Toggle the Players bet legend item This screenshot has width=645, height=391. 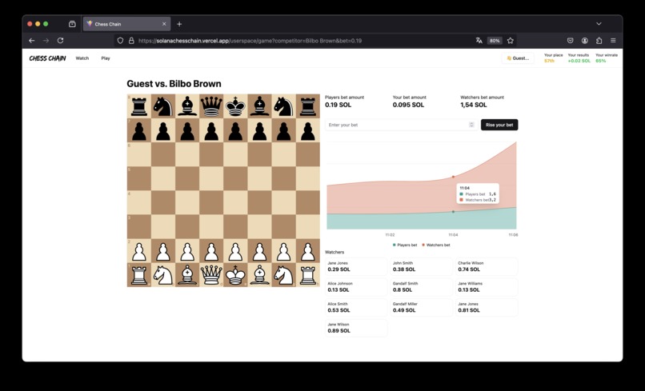405,245
